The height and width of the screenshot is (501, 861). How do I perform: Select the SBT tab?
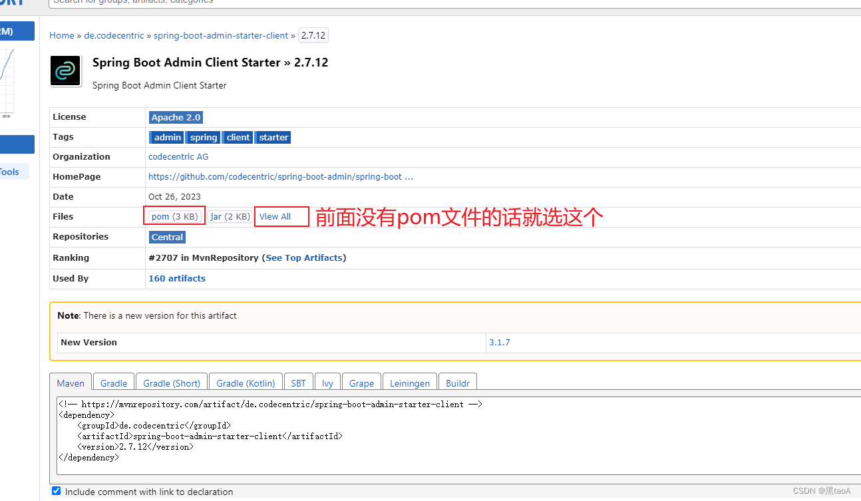299,383
